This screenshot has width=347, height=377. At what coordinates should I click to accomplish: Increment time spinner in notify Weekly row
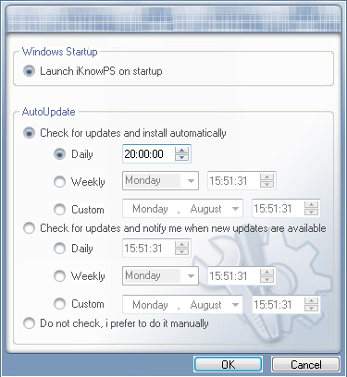[267, 272]
